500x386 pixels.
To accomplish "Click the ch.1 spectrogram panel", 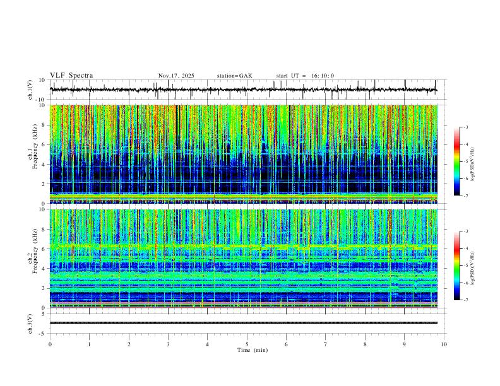I will [x=243, y=154].
